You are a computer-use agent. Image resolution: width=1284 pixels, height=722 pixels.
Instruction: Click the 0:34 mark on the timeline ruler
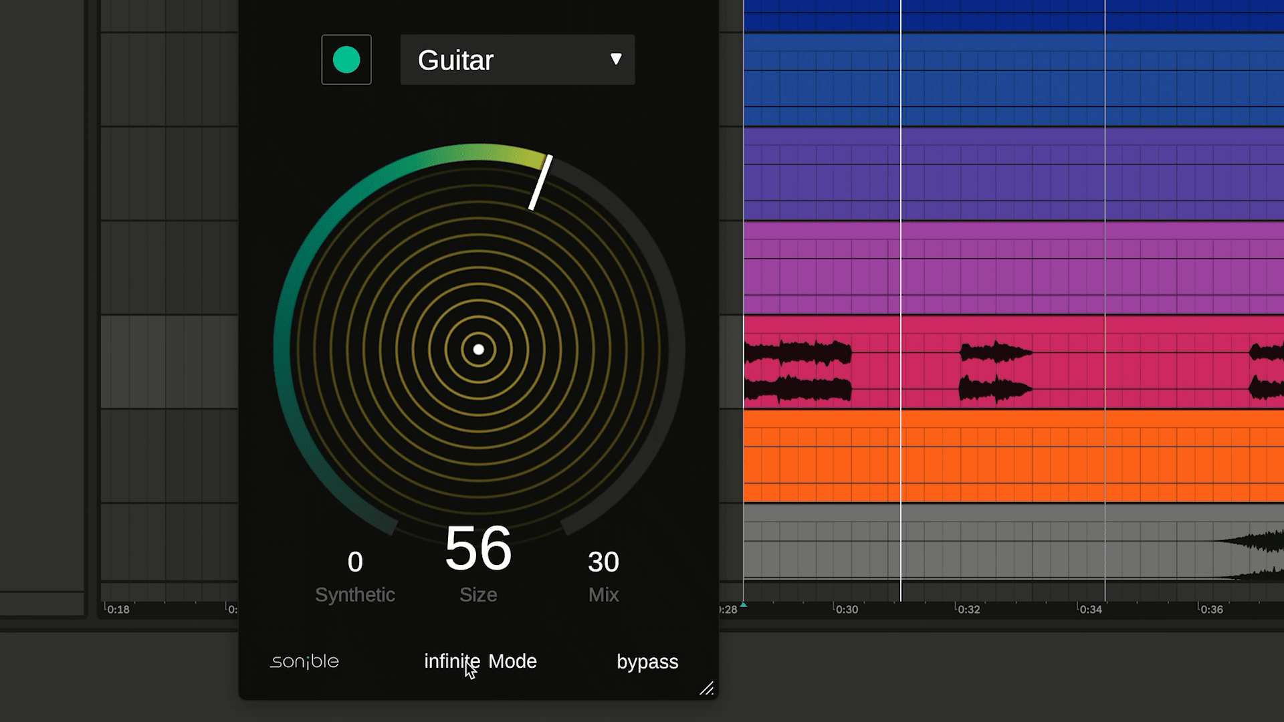click(1090, 609)
